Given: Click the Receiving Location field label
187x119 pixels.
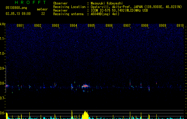Looking at the screenshot, I should click(69, 7).
